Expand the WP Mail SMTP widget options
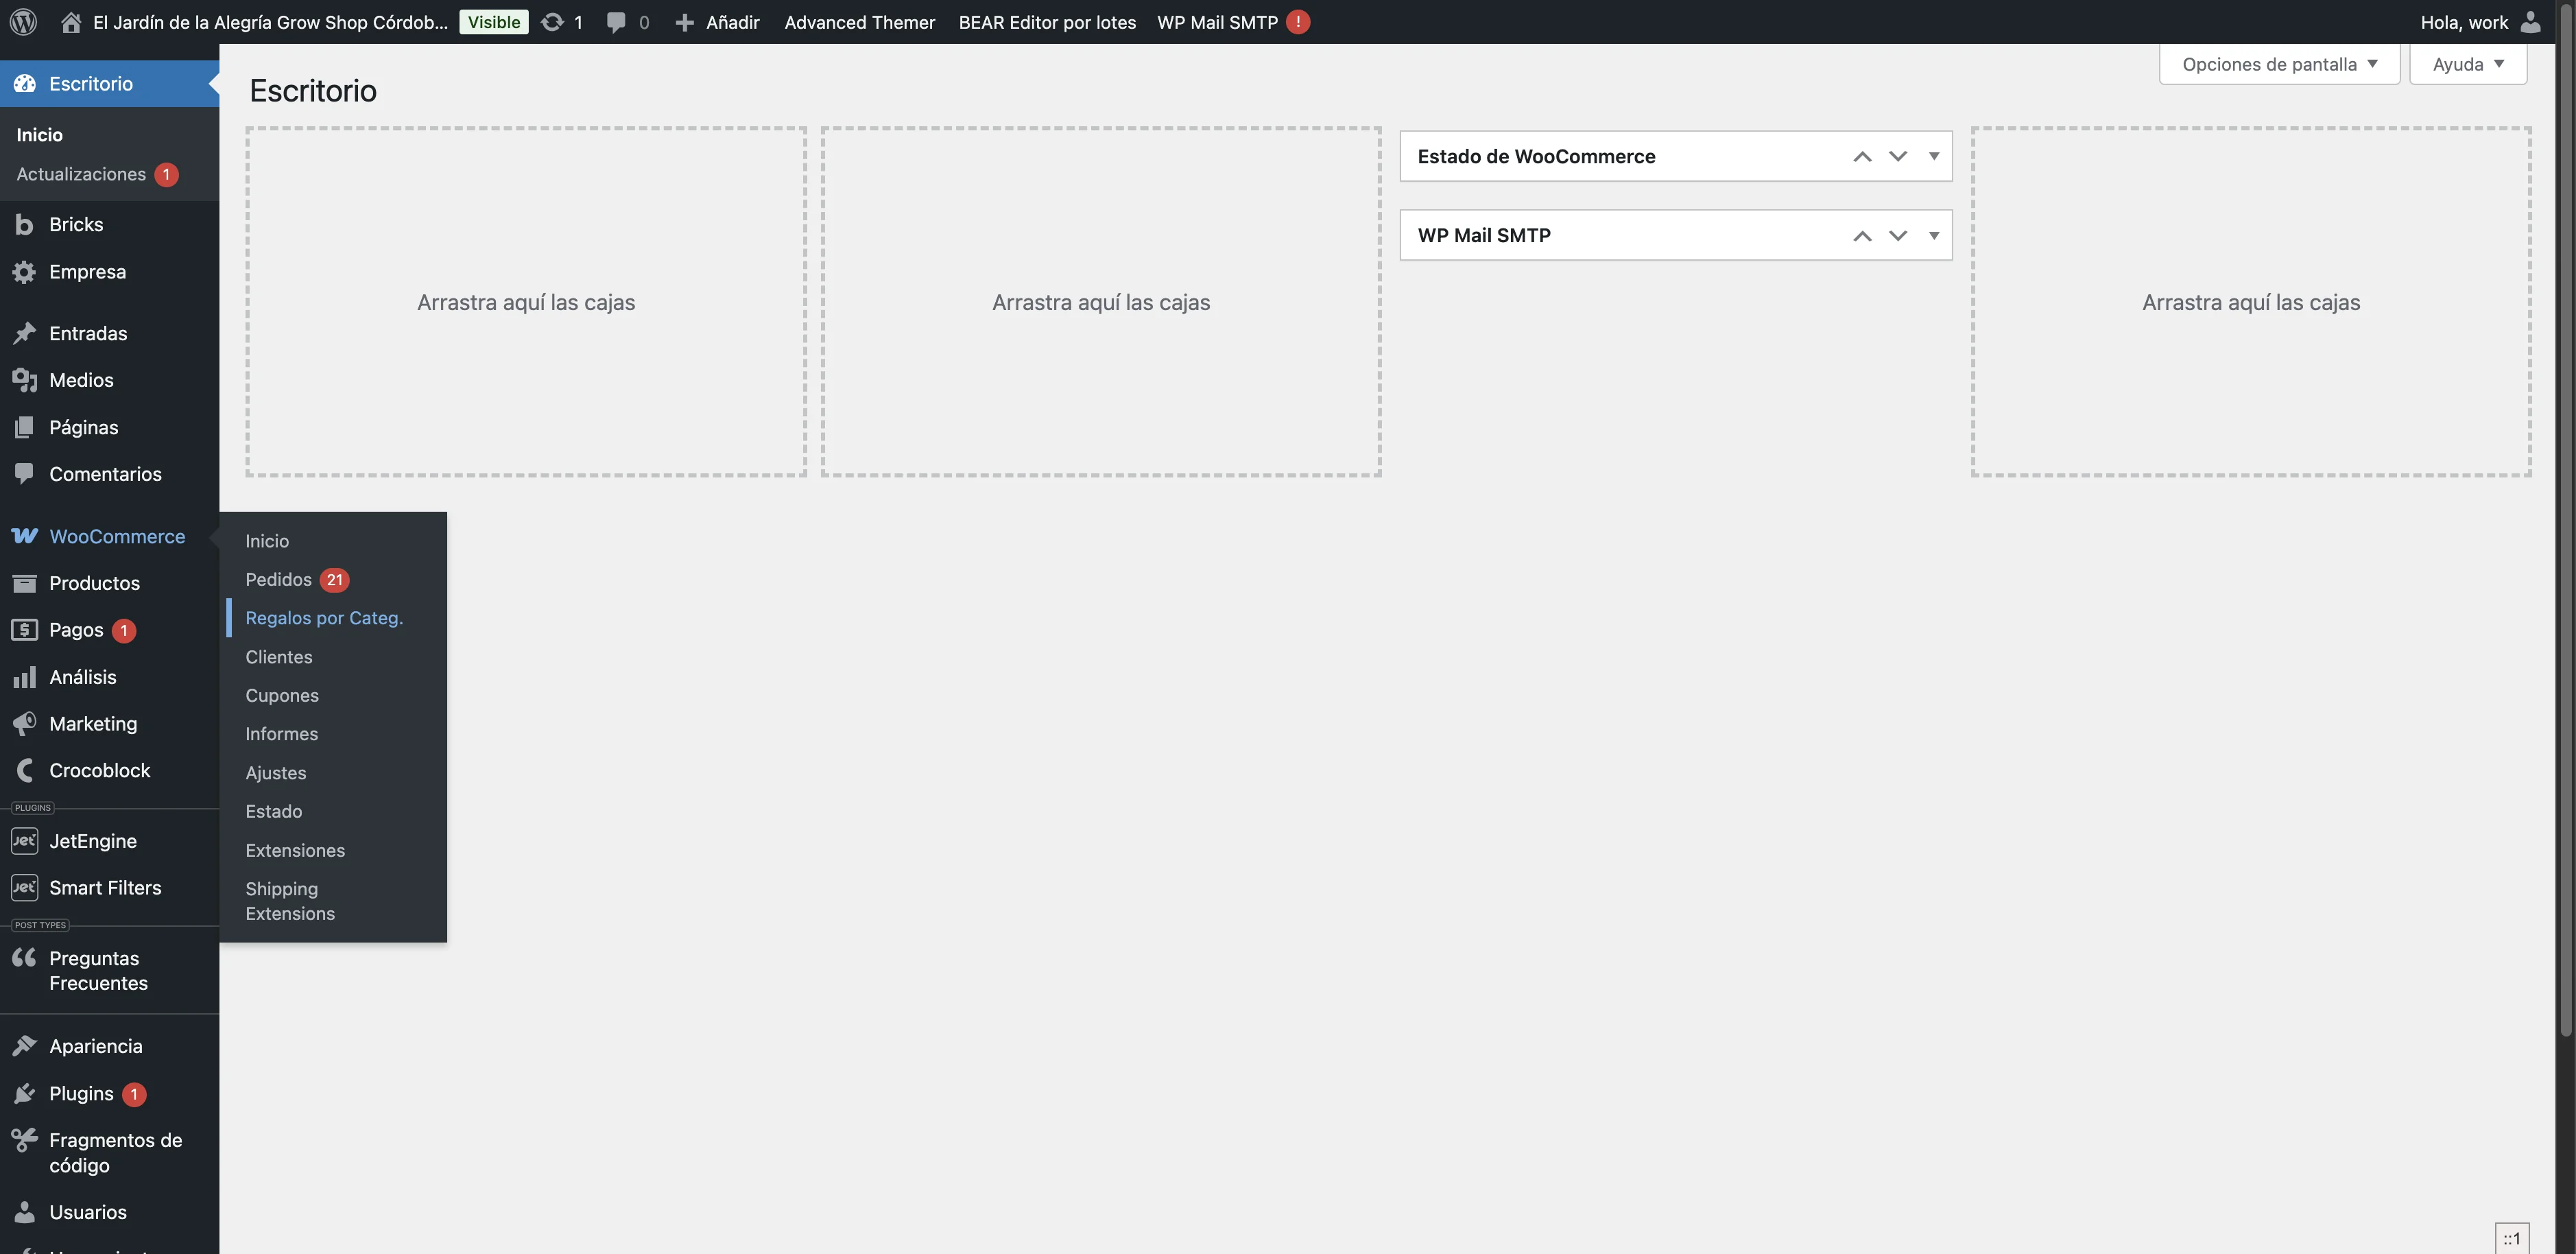 click(x=1934, y=235)
